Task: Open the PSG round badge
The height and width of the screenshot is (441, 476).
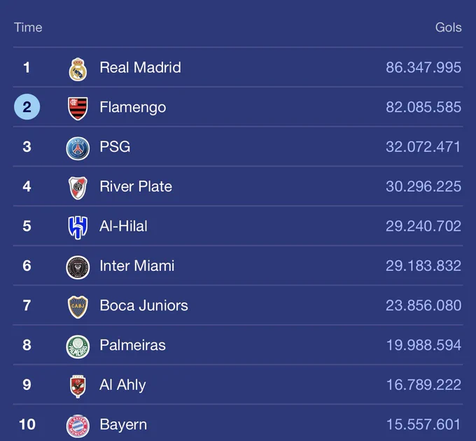Action: point(78,148)
